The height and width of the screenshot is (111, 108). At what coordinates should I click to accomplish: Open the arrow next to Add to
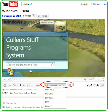coord(32,85)
